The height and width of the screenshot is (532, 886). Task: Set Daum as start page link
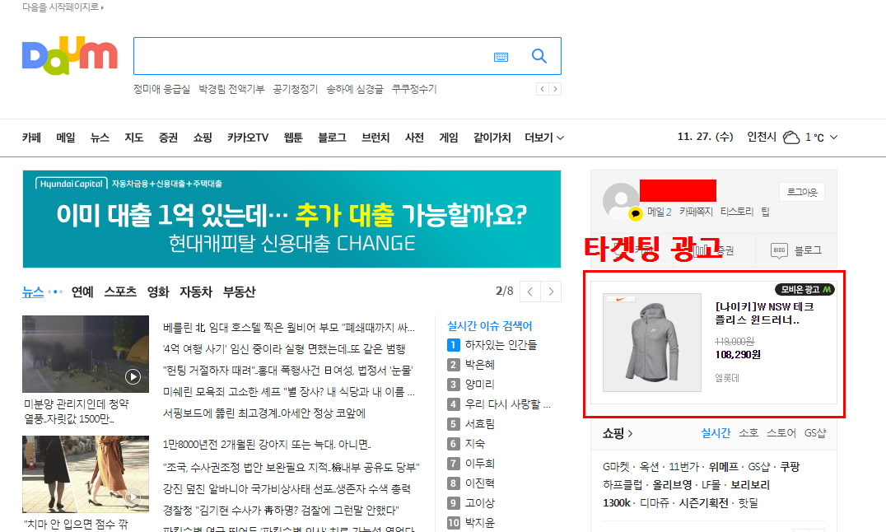pyautogui.click(x=63, y=7)
